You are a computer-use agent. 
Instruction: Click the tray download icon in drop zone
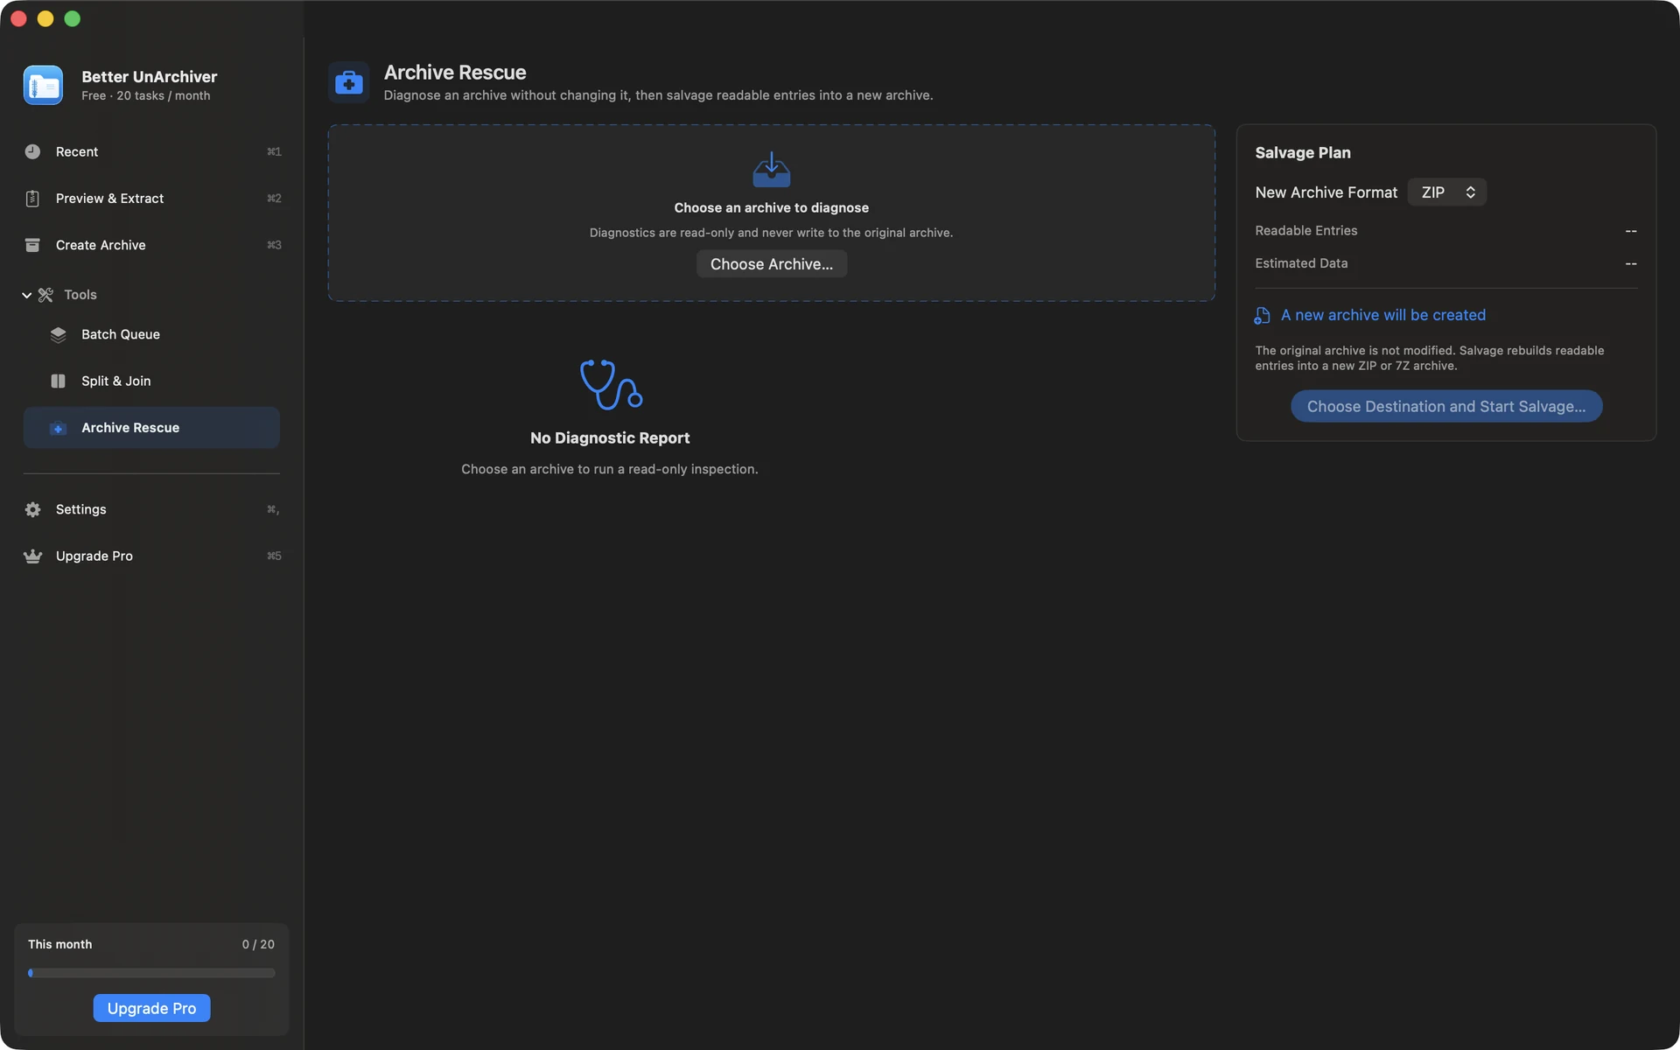[x=771, y=170]
